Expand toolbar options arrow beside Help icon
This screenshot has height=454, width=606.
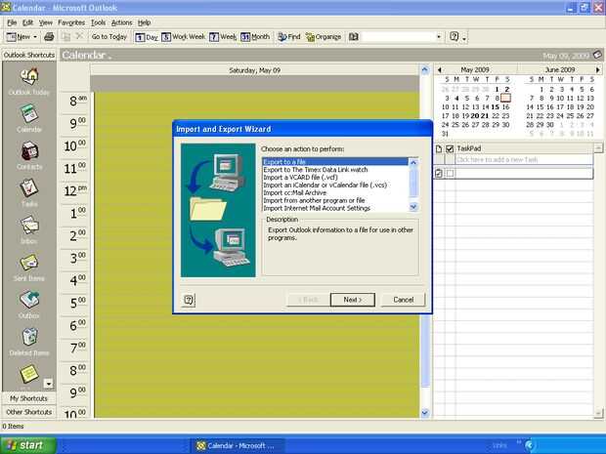464,38
